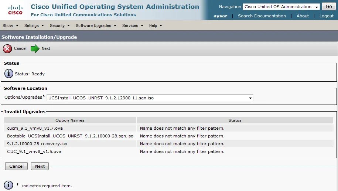338x191 pixels.
Task: Open the Navigation dropdown
Action: [281, 7]
